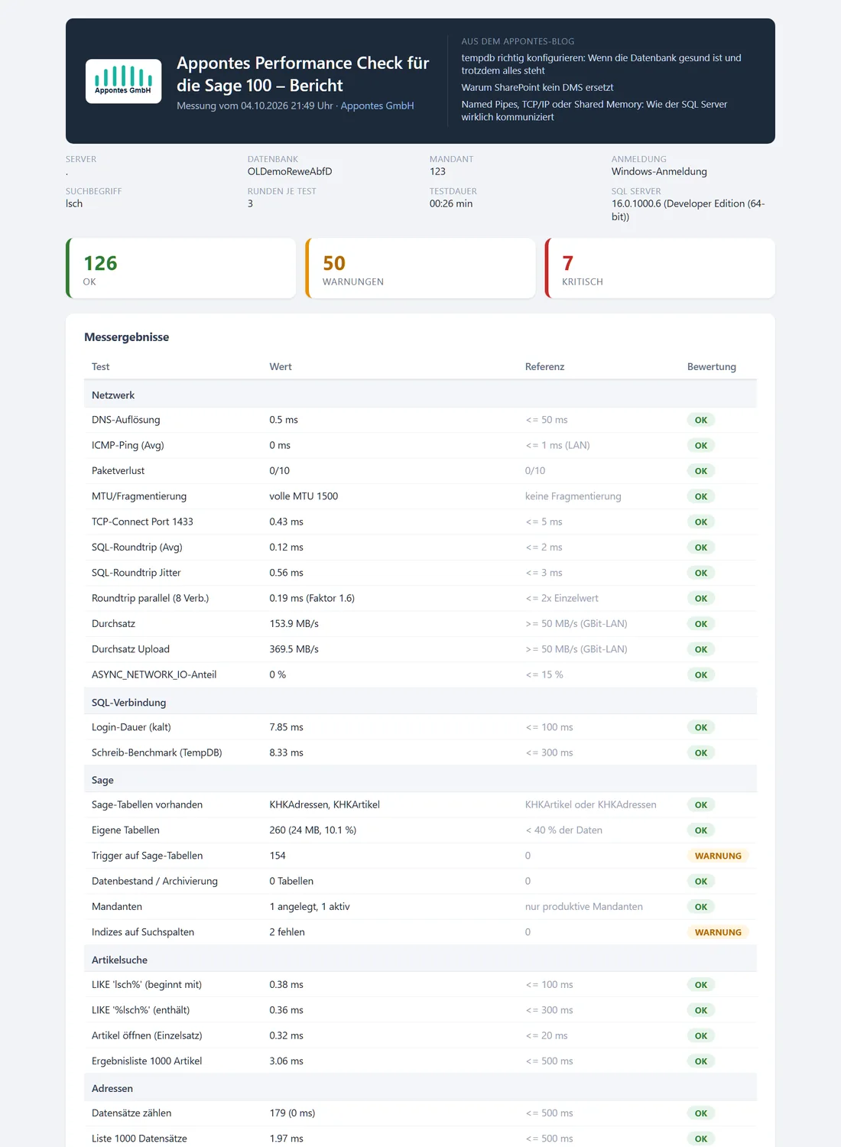Click the Mandanten value 1 angelegt, 1 aktiv
Screen dimensions: 841x1147
coord(310,907)
